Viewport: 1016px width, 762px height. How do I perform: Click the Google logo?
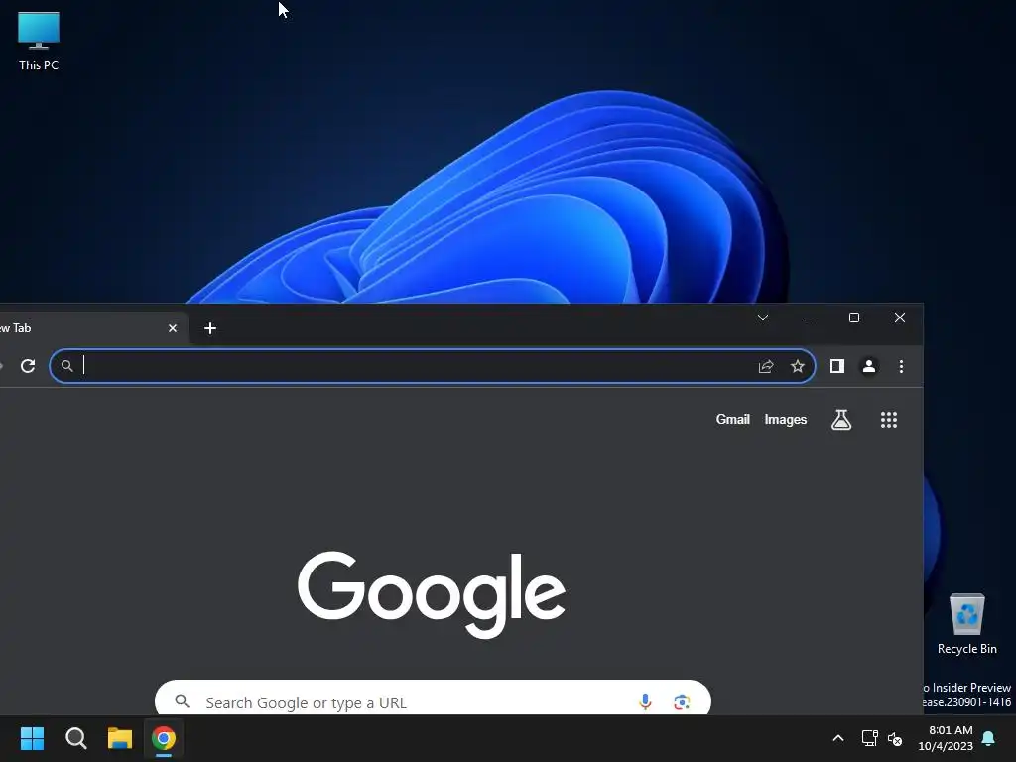point(432,594)
